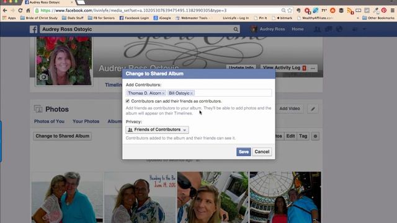Open the Bride of Christ Study folder
Image resolution: width=397 pixels, height=223 pixels.
coord(39,18)
